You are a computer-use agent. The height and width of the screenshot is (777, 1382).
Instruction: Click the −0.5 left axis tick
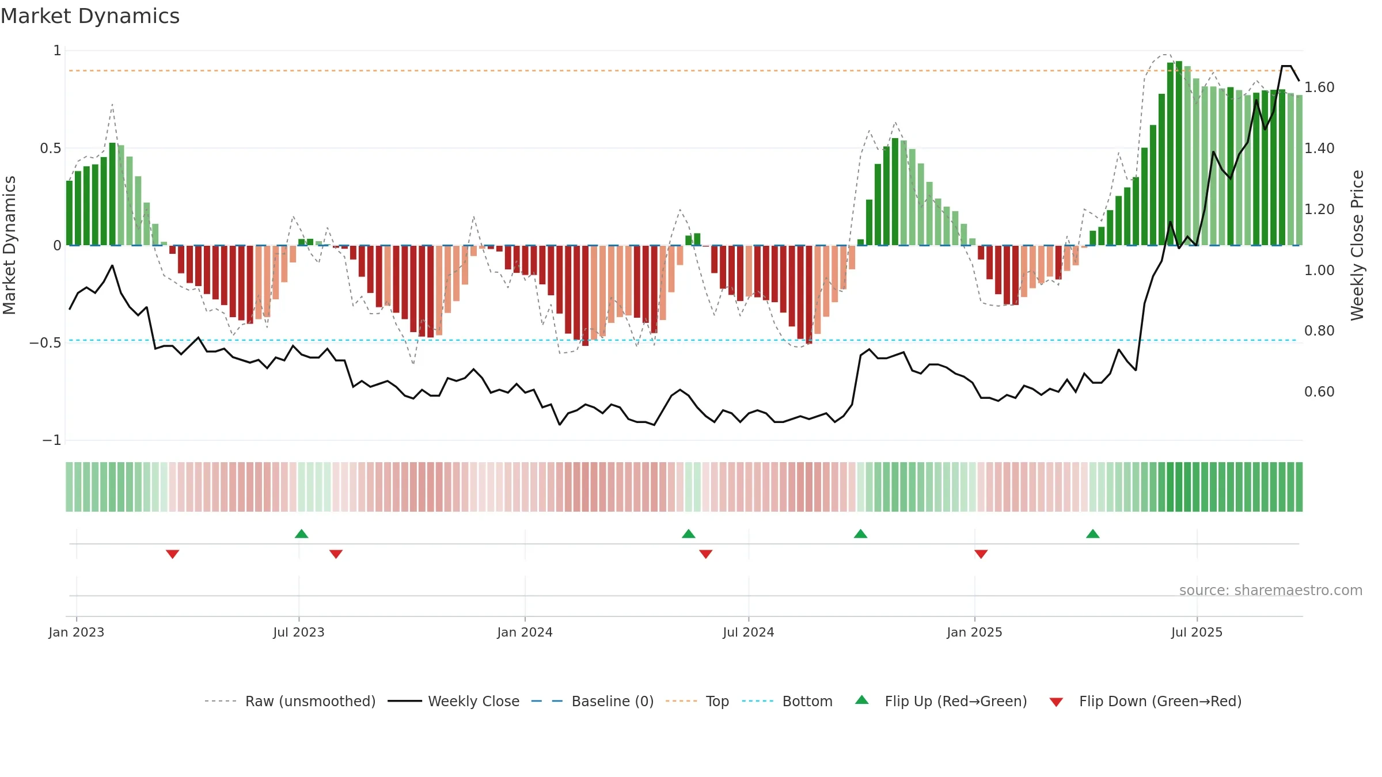pyautogui.click(x=45, y=343)
